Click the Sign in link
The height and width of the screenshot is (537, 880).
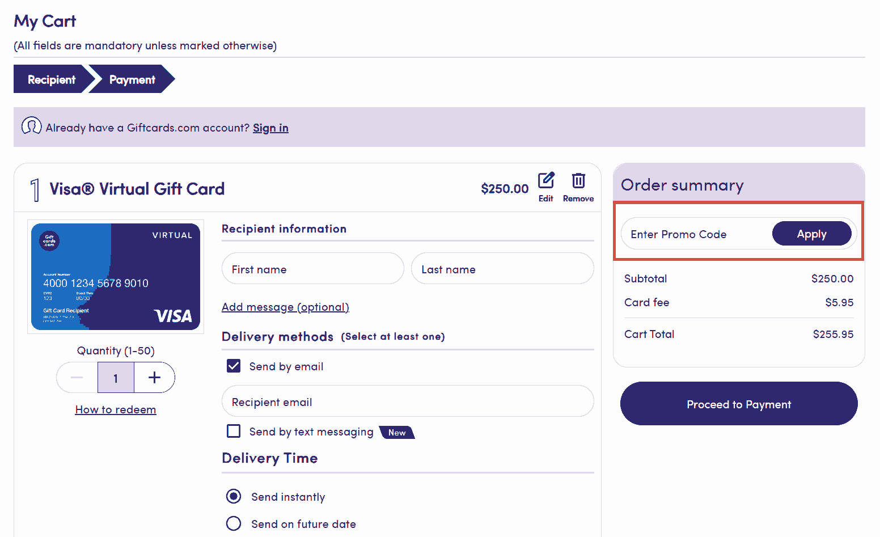[270, 128]
